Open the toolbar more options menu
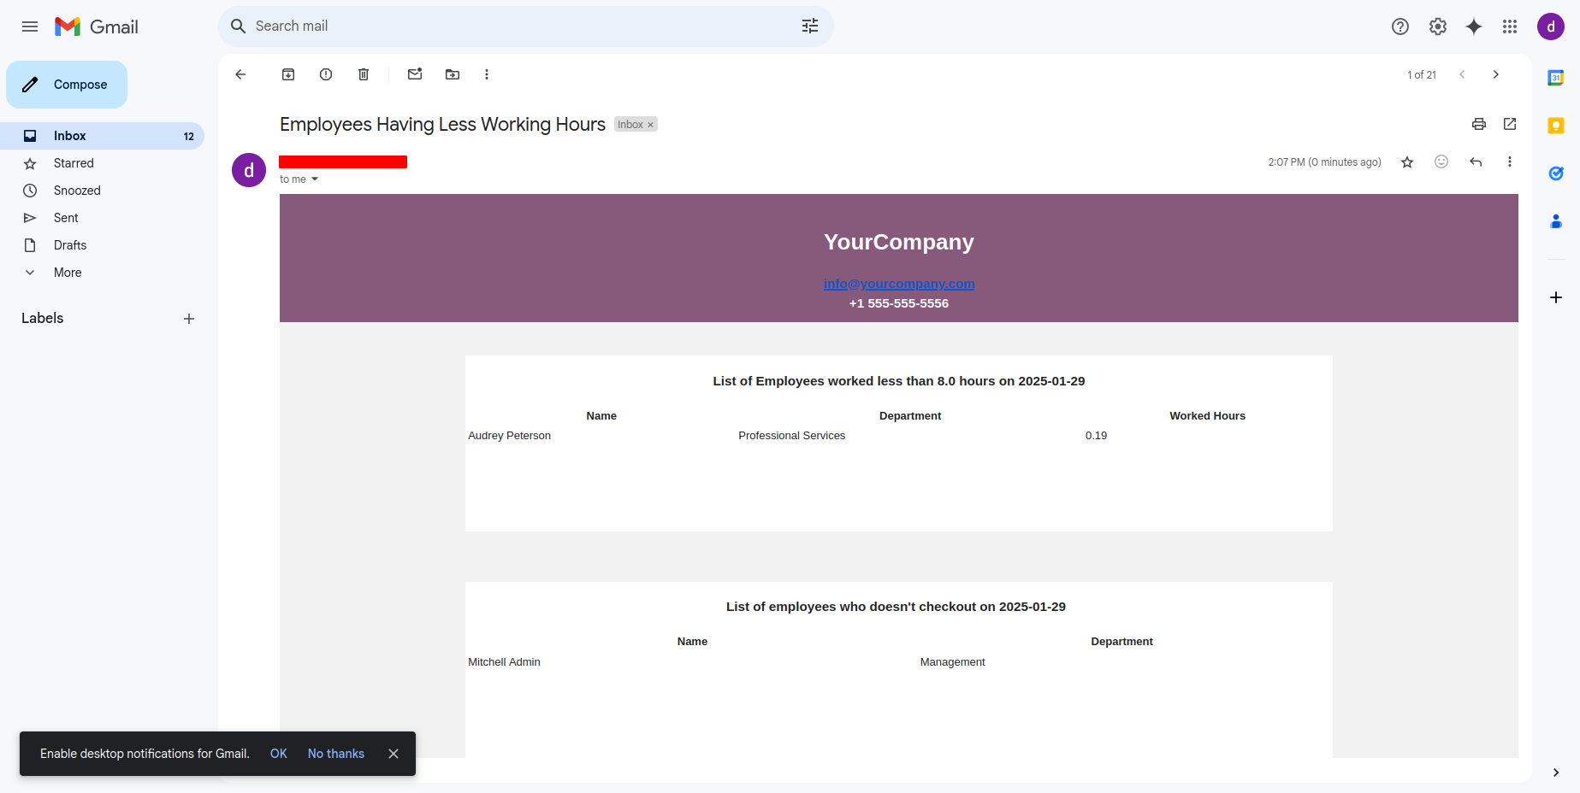 coord(487,74)
